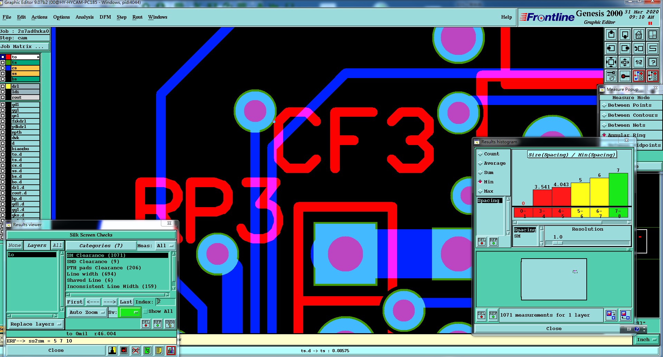Screen dimensions: 663x357
Task: Click the green 7-8 histogram bar
Action: click(x=618, y=190)
